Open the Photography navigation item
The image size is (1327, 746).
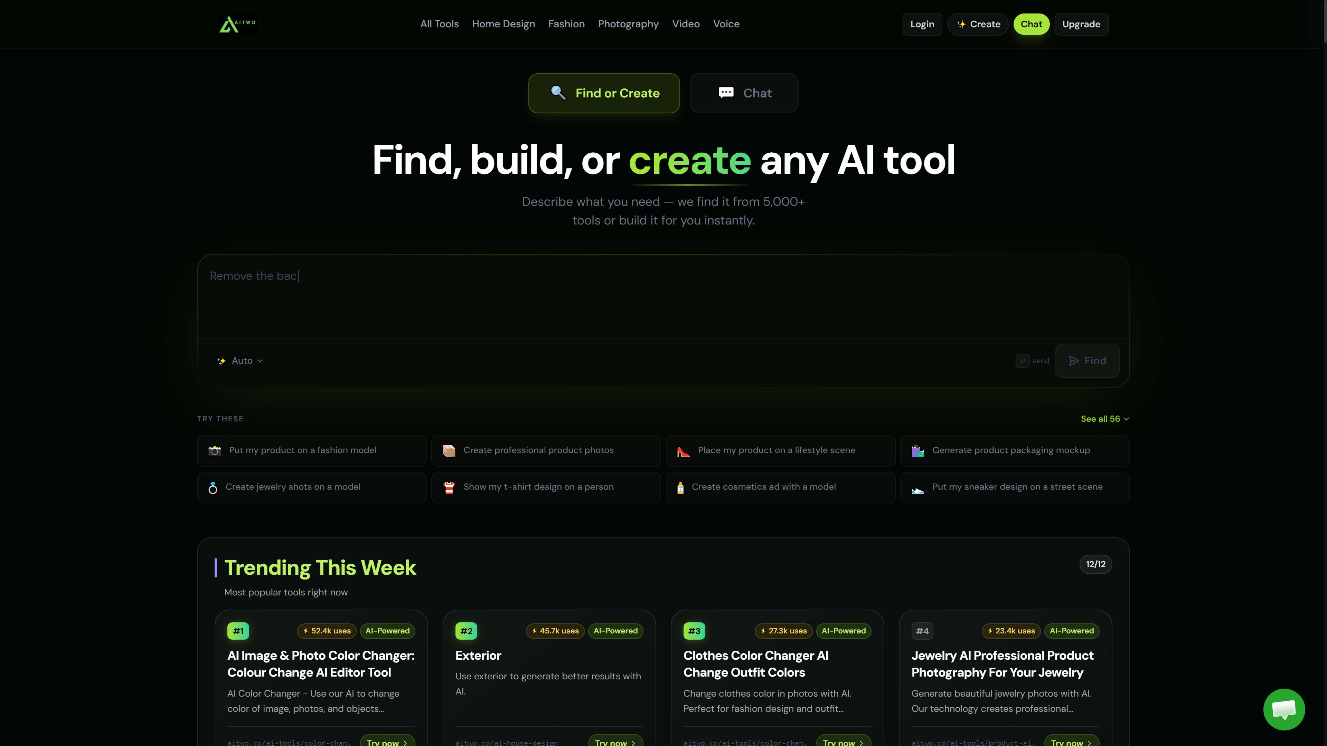pos(628,24)
